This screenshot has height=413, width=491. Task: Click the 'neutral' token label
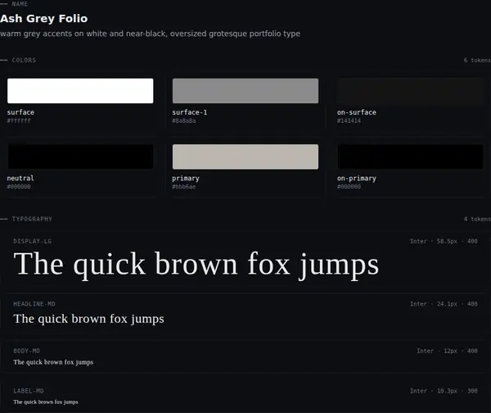coord(20,178)
